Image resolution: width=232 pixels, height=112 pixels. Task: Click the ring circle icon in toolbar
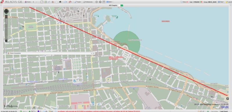click(100, 2)
